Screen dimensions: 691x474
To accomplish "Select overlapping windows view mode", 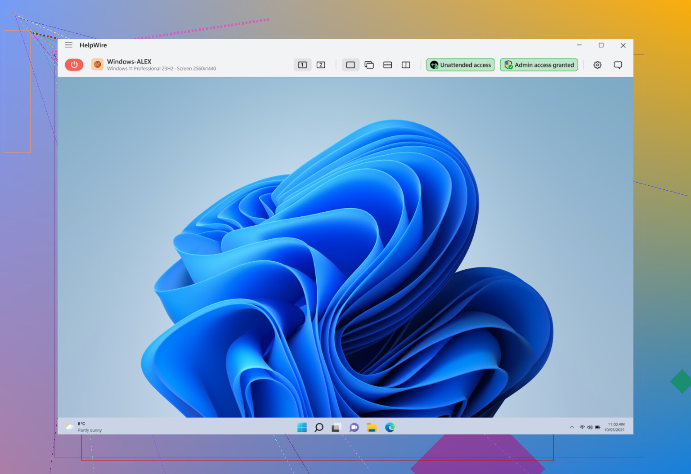I will point(369,65).
